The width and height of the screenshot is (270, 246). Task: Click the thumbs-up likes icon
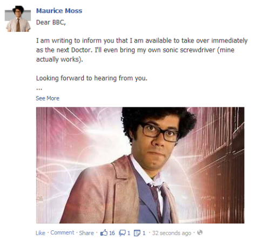[104, 233]
